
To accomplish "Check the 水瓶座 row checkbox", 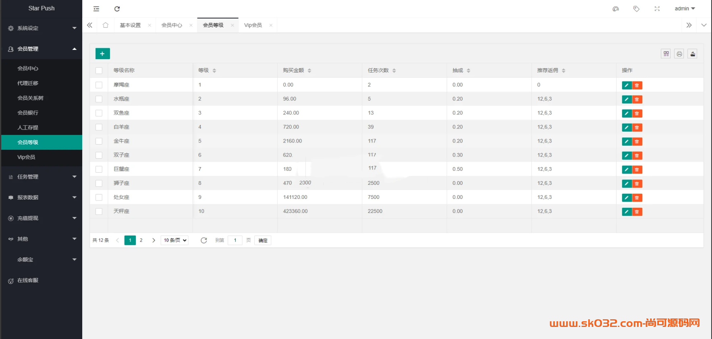I will tap(99, 99).
